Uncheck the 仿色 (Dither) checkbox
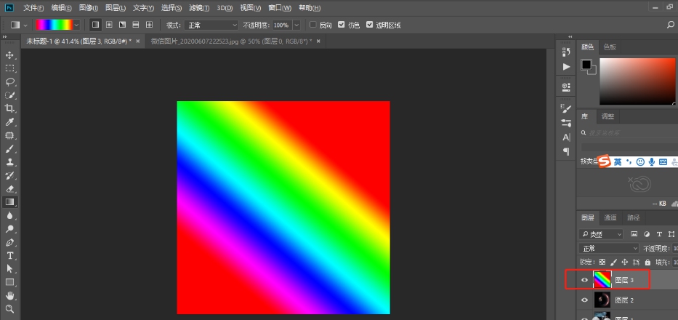 (x=342, y=25)
